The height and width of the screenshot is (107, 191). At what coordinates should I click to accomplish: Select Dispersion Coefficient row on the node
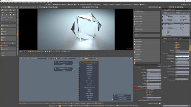click(x=89, y=87)
